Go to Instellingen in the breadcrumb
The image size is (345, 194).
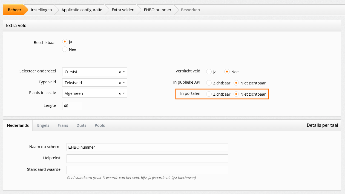(x=41, y=10)
